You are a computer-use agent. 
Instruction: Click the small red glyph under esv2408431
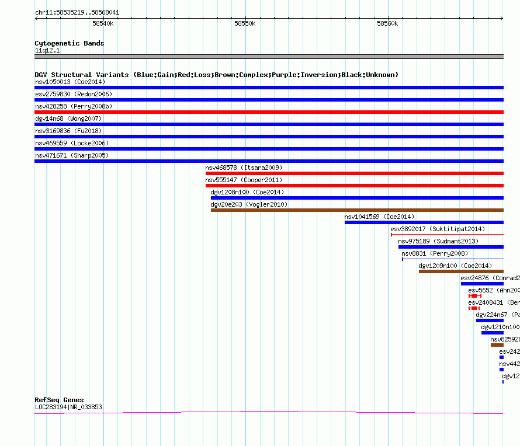click(474, 308)
